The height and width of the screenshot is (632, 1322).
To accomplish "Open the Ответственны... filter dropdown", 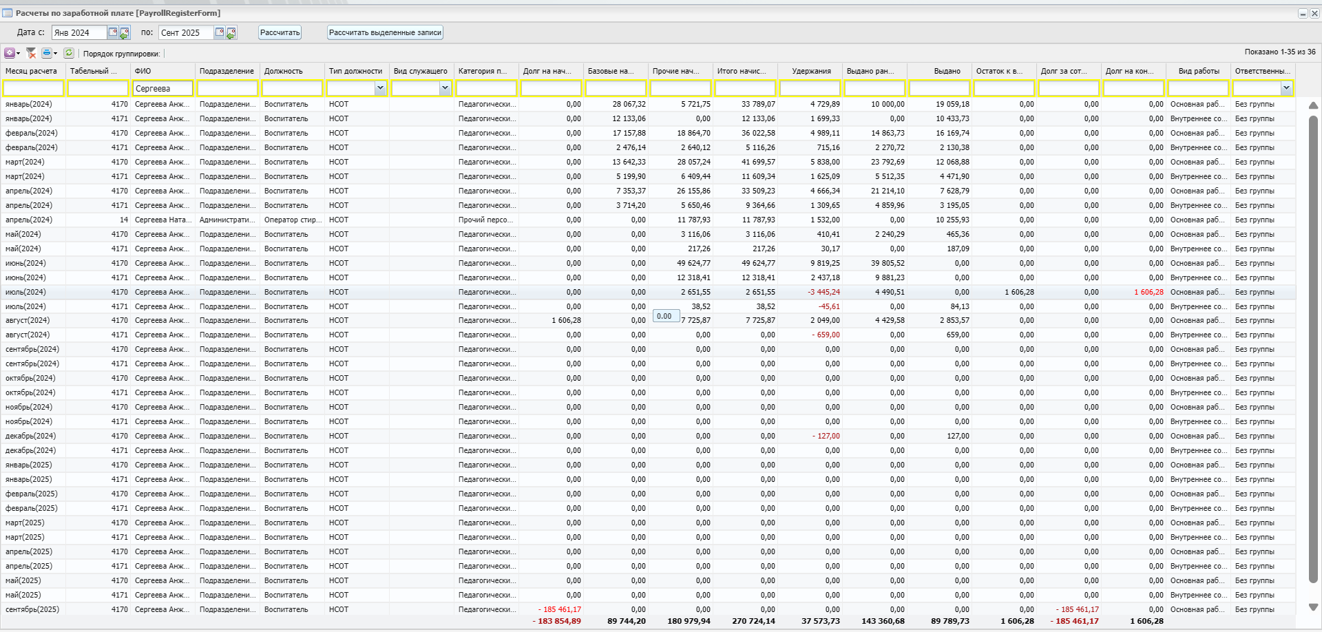I will pyautogui.click(x=1286, y=88).
